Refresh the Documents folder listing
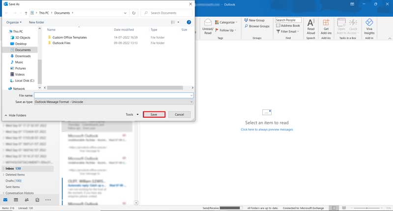The image size is (393, 211). pos(134,13)
